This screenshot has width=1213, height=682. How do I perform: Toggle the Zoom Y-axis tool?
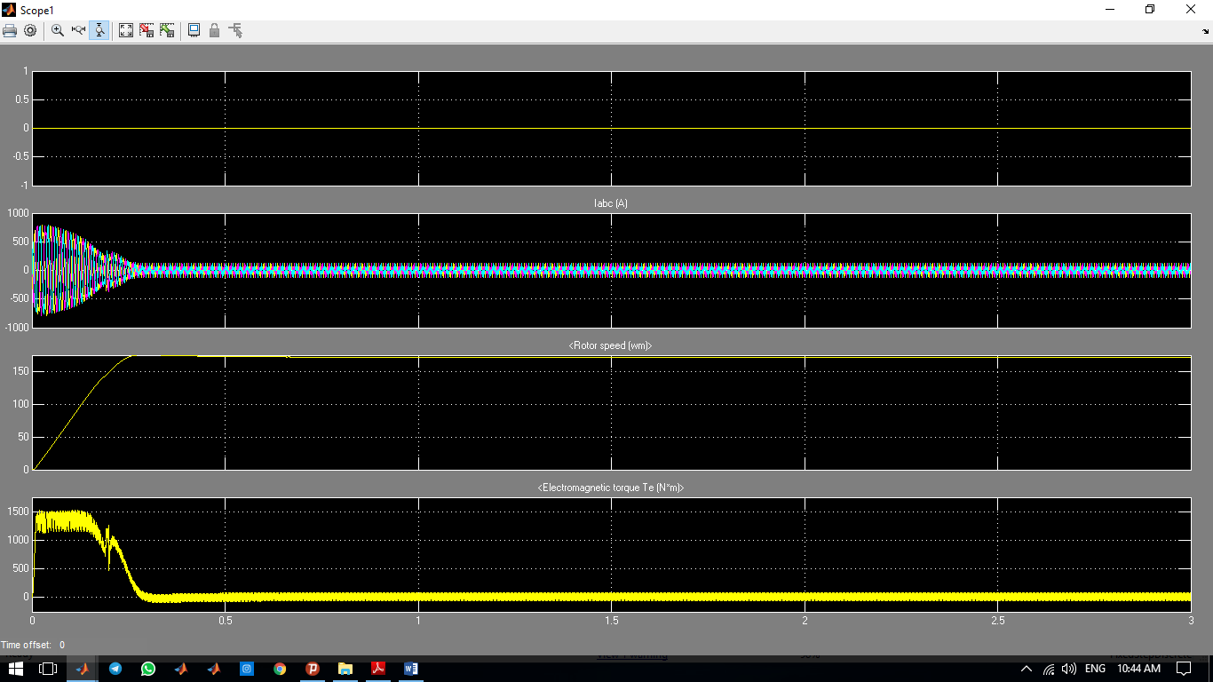[x=99, y=30]
